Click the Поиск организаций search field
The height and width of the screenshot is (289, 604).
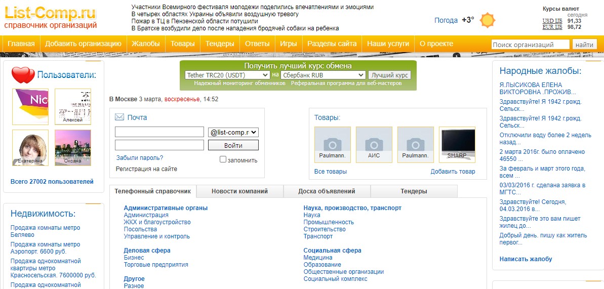pos(530,45)
